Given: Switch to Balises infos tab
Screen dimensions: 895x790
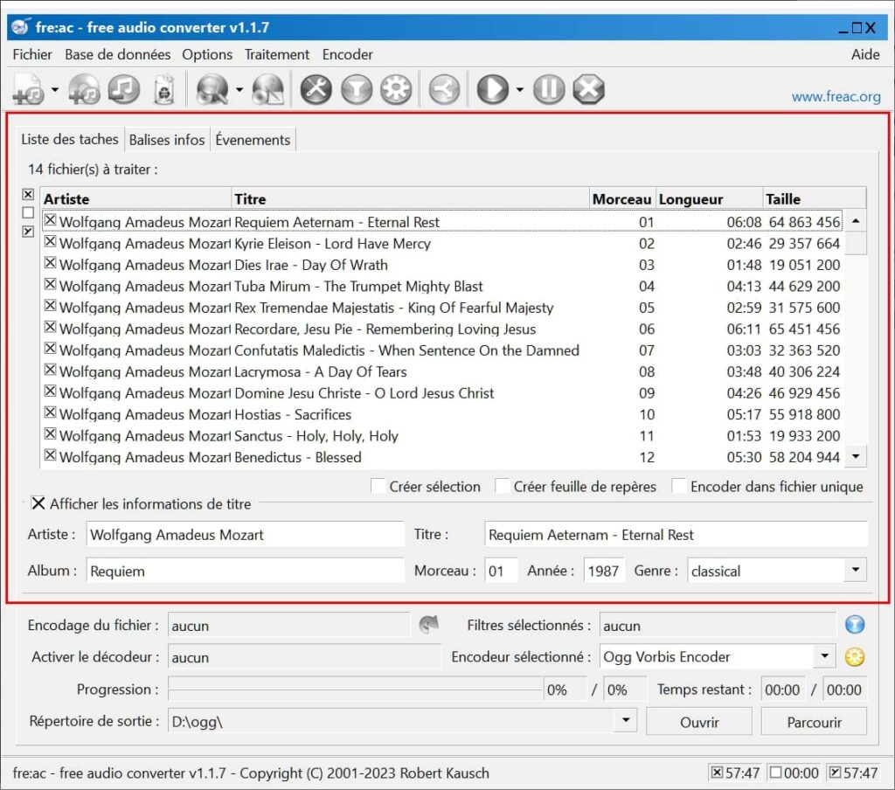Looking at the screenshot, I should click(167, 139).
